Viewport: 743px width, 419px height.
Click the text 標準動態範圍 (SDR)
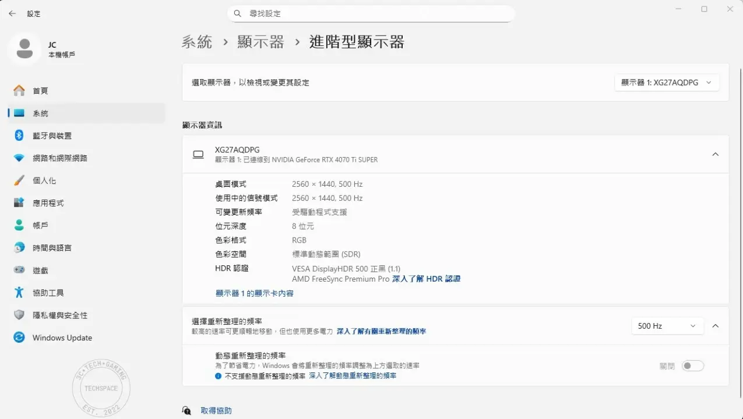pos(326,254)
